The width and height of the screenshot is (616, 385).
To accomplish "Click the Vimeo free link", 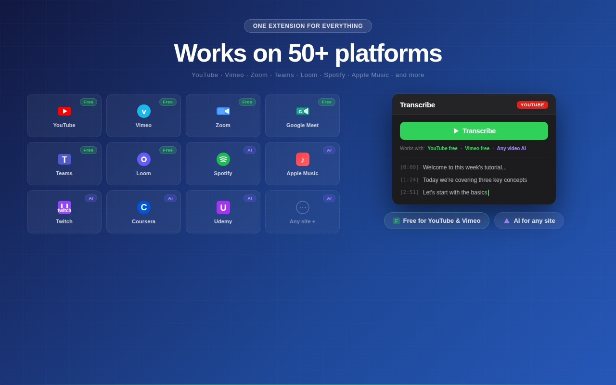I will pyautogui.click(x=477, y=149).
